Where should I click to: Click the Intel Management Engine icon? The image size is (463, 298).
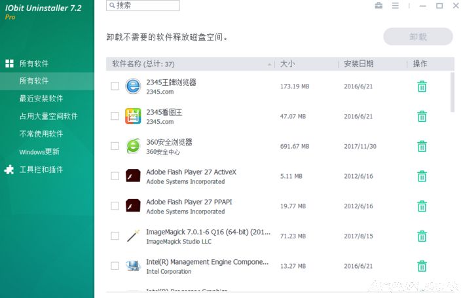pos(133,266)
